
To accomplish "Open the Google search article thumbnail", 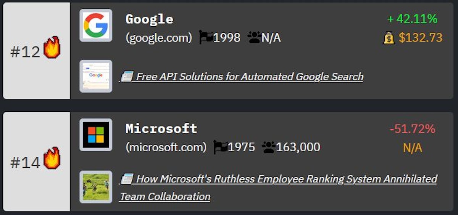I will pos(96,76).
